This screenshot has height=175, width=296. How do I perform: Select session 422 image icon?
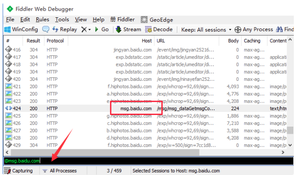9,93
